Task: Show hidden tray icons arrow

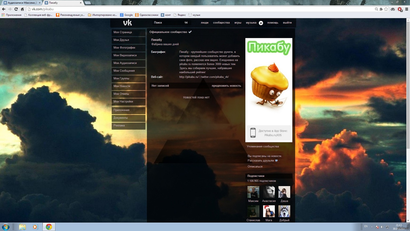Action: [x=372, y=227]
